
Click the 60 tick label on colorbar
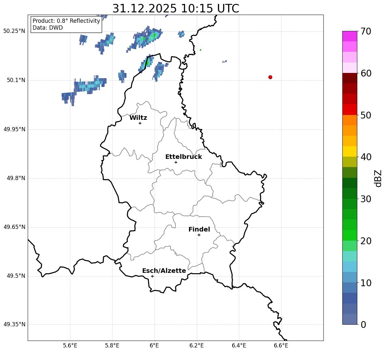[x=366, y=73]
